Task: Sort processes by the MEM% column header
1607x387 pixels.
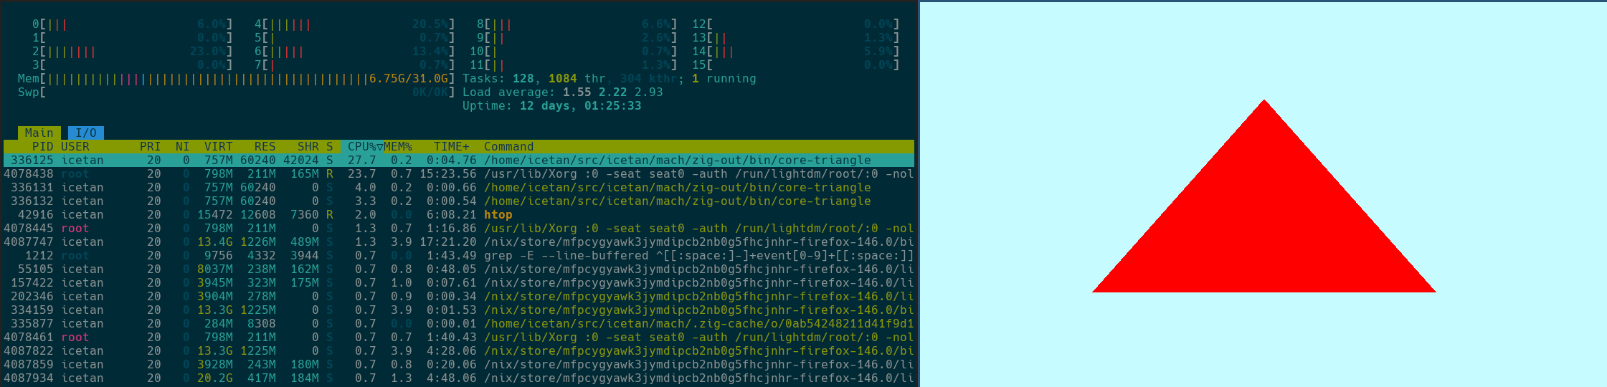Action: [x=398, y=146]
